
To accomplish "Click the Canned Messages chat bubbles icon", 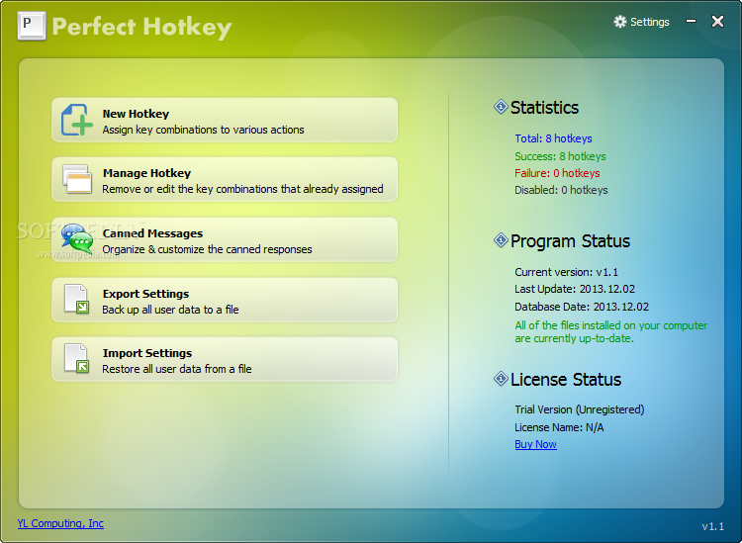I will (77, 239).
